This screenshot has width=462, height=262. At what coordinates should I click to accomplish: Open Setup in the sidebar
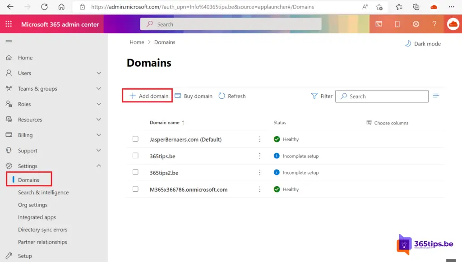(x=25, y=256)
